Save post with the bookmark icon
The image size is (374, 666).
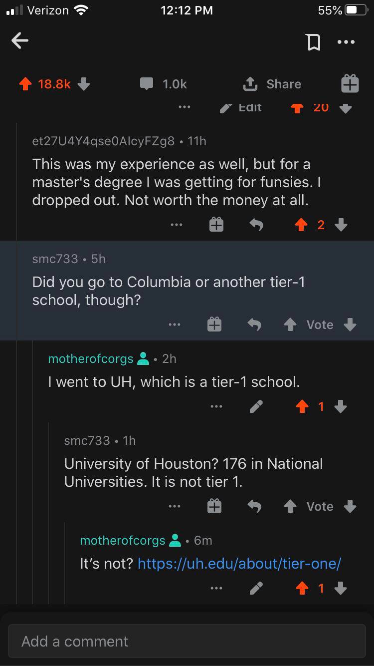click(313, 42)
